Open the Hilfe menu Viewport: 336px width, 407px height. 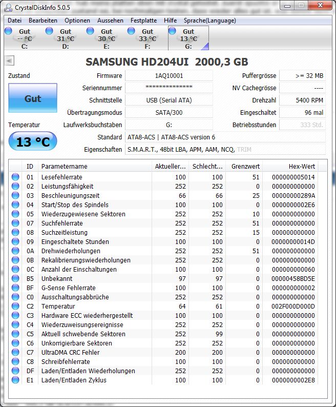pyautogui.click(x=170, y=21)
